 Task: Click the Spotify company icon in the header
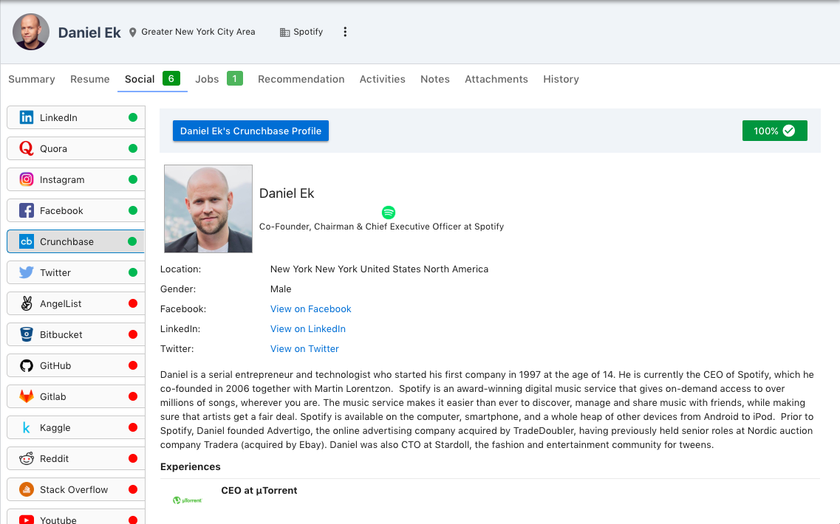point(284,32)
